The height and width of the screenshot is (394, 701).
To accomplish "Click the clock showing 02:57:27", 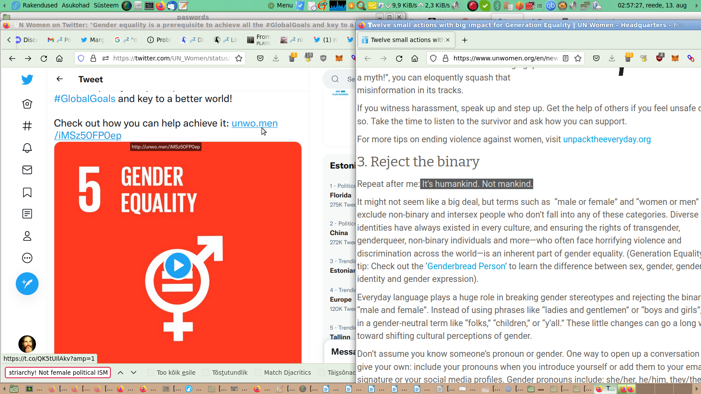I will click(652, 5).
